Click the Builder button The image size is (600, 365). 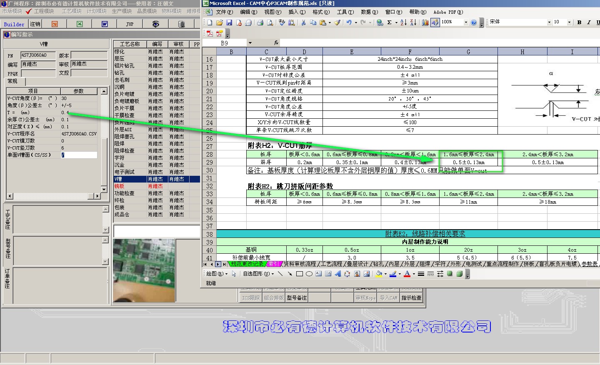tap(14, 24)
